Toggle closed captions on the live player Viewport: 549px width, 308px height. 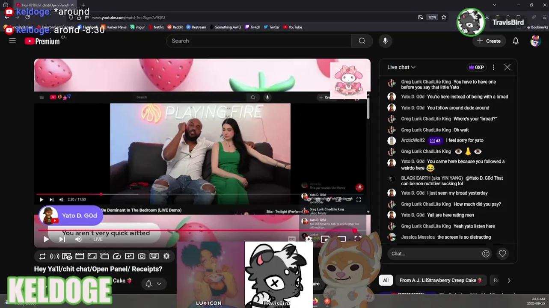pyautogui.click(x=292, y=239)
